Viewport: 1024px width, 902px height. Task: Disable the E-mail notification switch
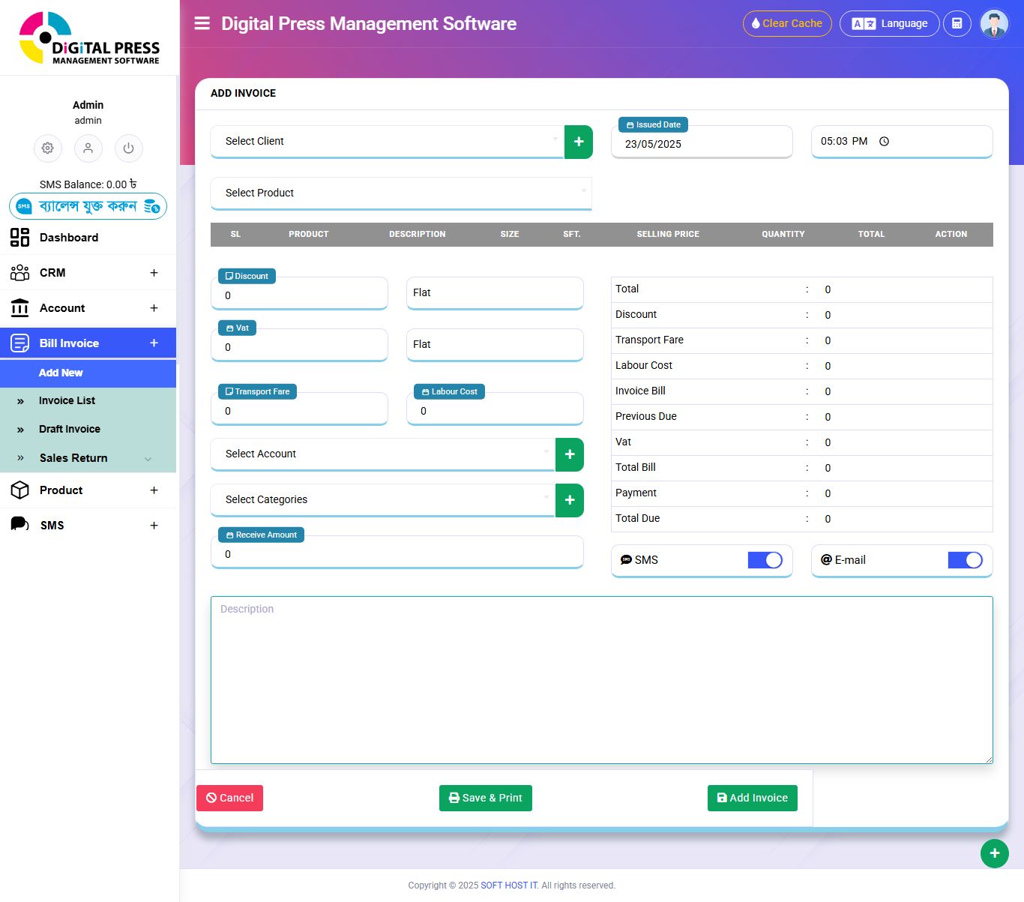click(x=965, y=560)
